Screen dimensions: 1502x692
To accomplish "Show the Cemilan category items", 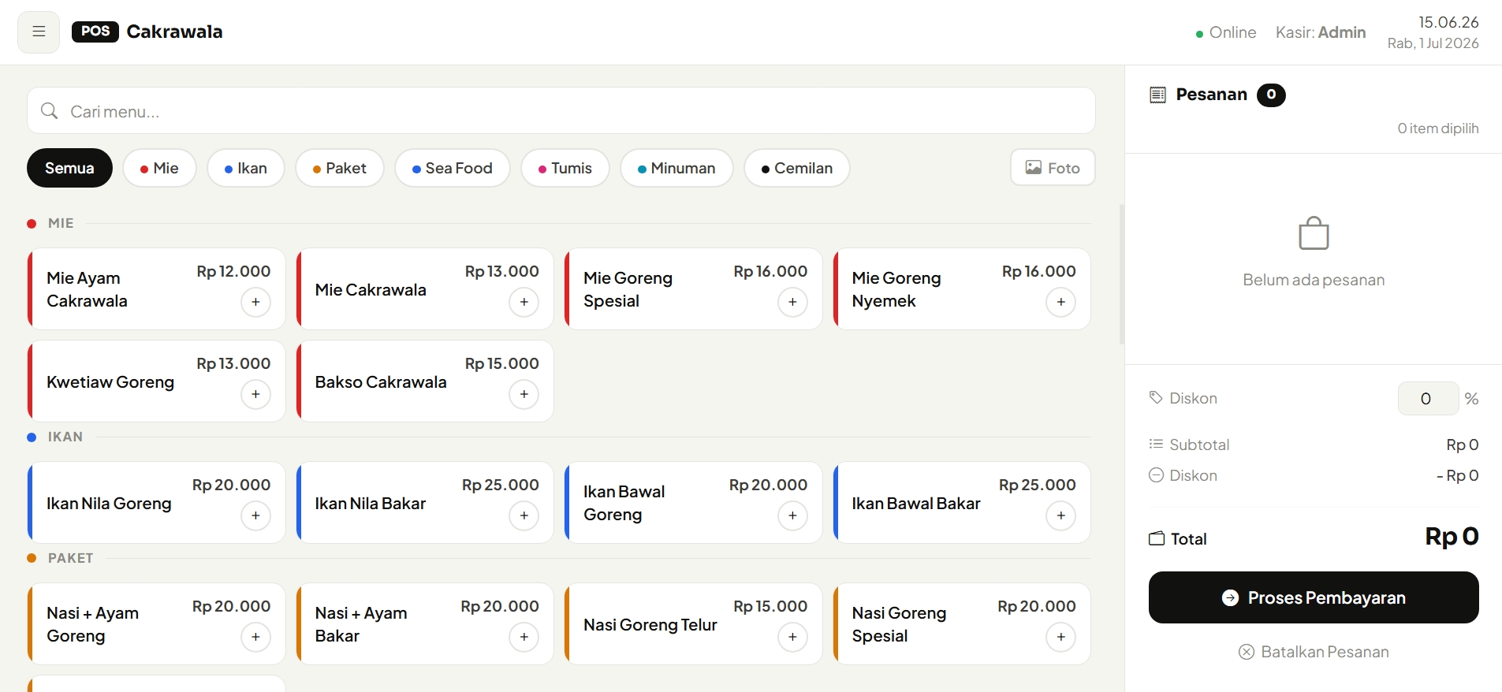I will tap(797, 168).
